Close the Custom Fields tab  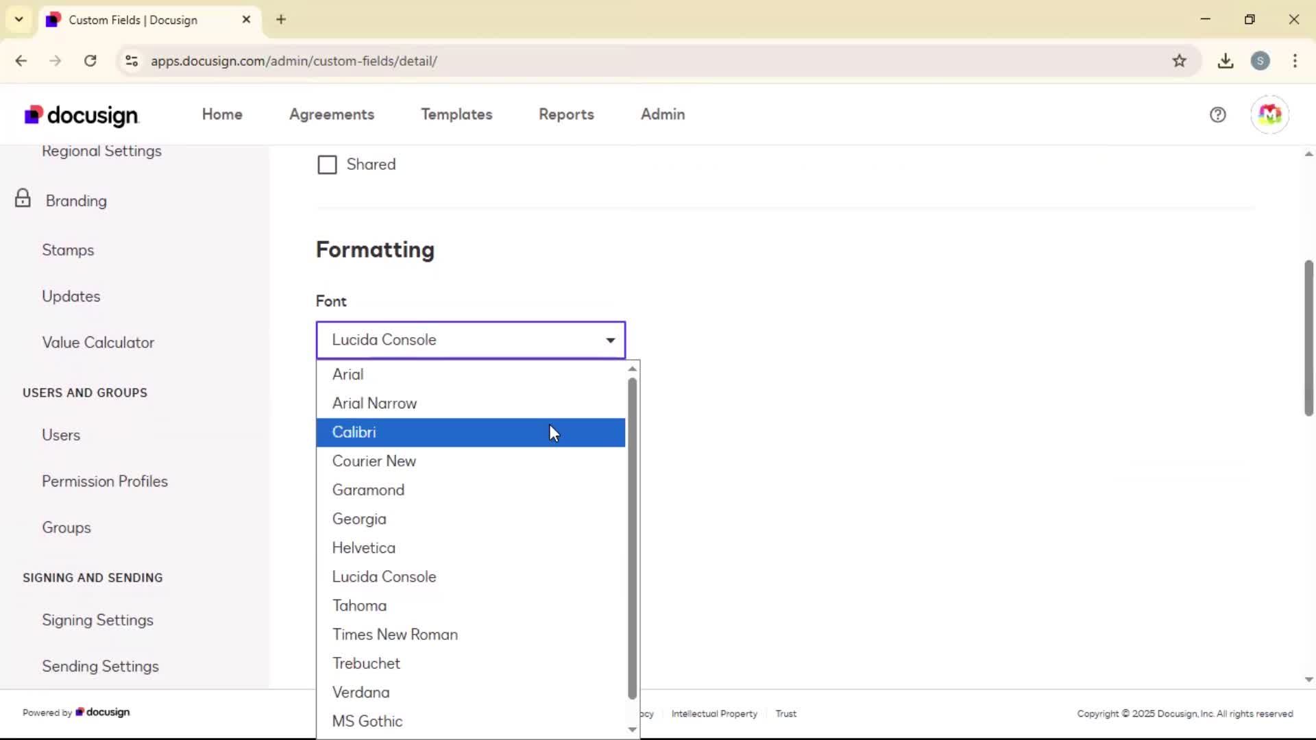coord(246,19)
